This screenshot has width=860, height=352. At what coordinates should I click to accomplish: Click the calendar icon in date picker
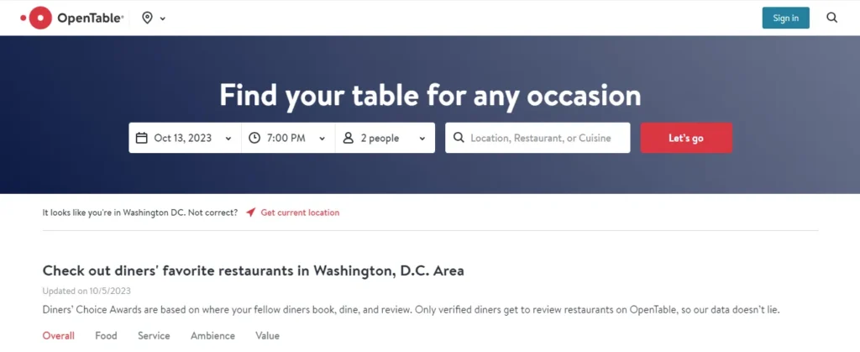(141, 138)
